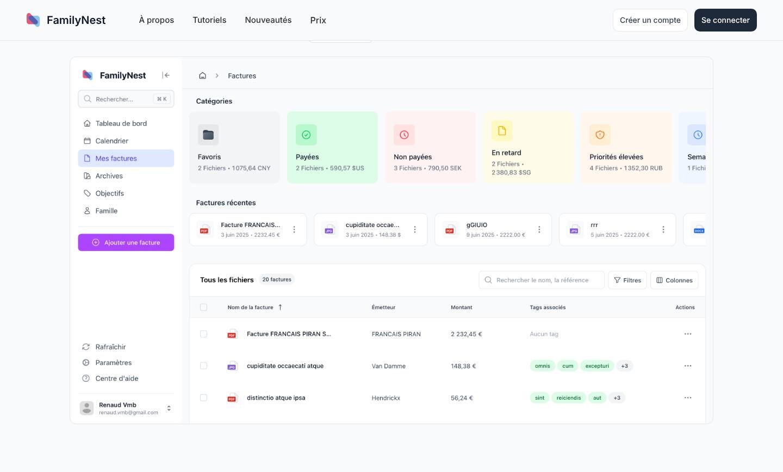This screenshot has width=783, height=472.
Task: Click the green 'reiciendis' tag
Action: pos(569,398)
